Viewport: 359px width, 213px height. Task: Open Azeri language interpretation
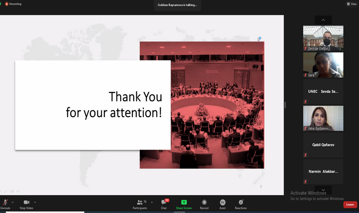pyautogui.click(x=222, y=204)
